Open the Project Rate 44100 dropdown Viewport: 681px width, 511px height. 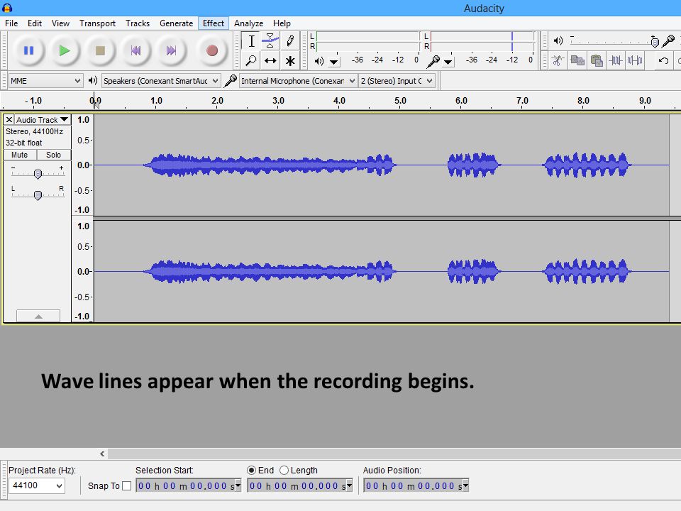coord(37,485)
